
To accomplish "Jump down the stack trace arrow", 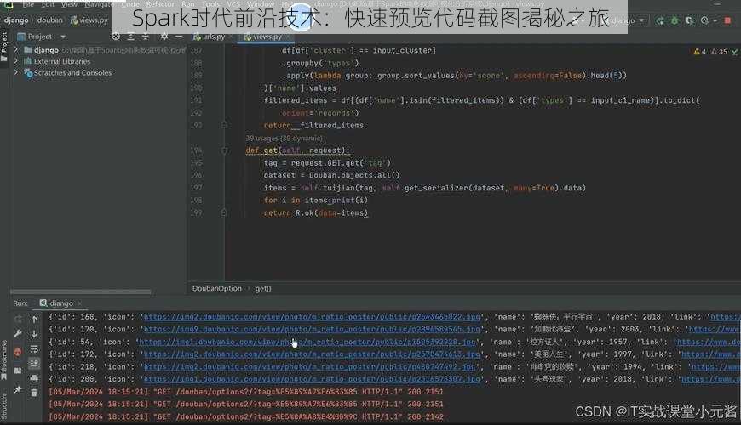I will point(34,334).
